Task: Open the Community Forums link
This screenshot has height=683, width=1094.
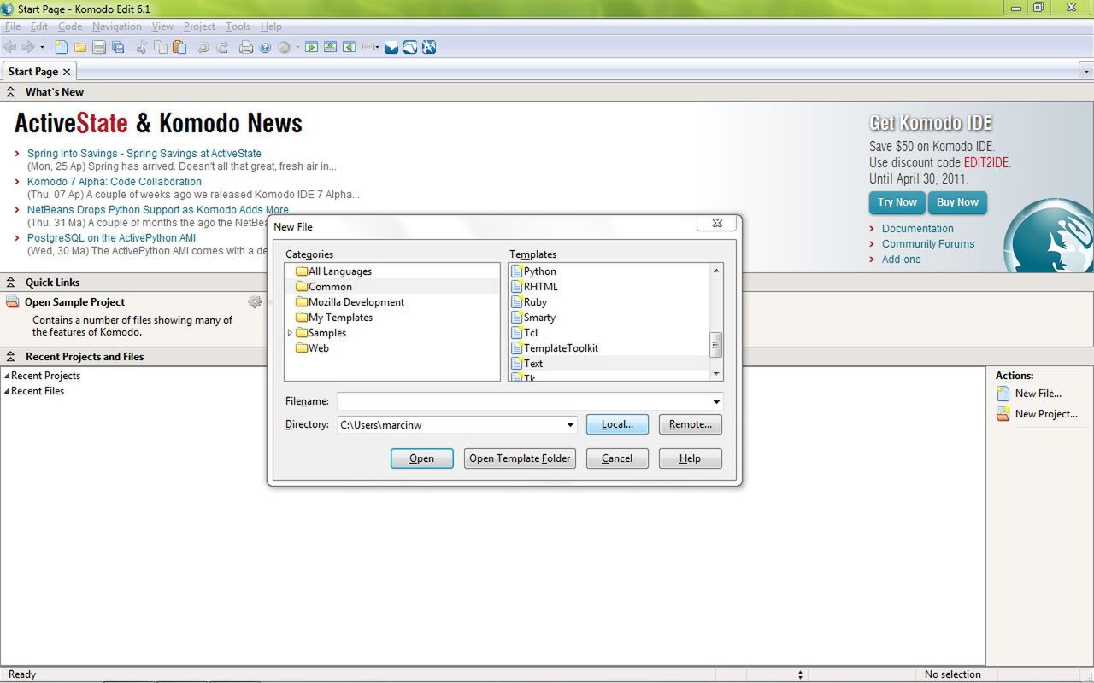Action: tap(928, 244)
